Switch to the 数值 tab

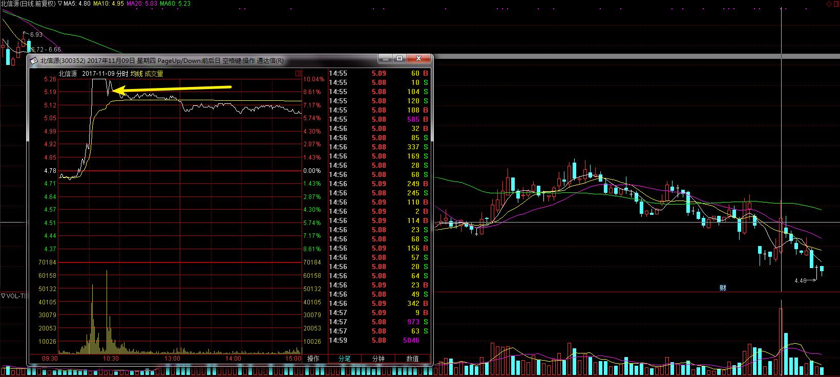click(412, 359)
